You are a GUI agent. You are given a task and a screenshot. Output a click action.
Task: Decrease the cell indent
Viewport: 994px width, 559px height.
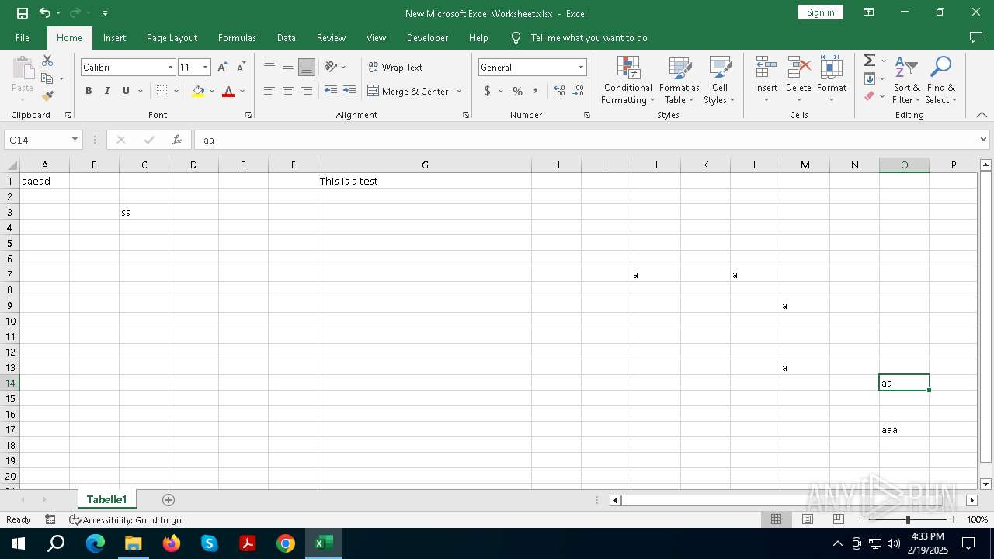331,91
